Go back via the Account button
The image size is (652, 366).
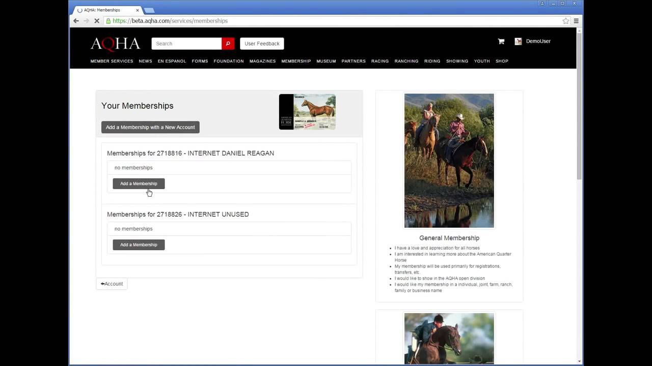(x=112, y=284)
